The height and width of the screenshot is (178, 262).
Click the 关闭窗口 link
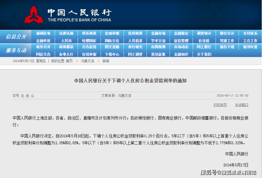coord(241,105)
